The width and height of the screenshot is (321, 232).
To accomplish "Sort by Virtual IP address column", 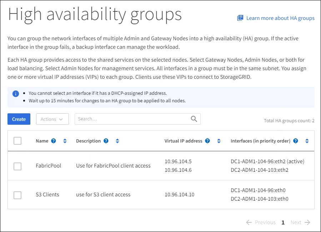I will point(219,141).
